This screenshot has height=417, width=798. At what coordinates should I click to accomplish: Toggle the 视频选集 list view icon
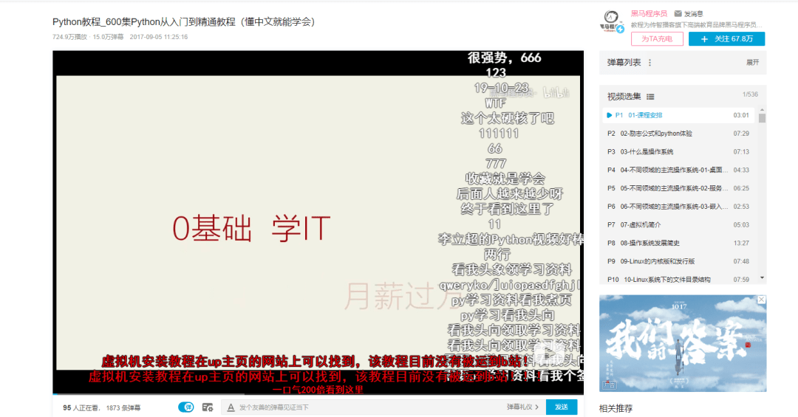[x=650, y=97]
